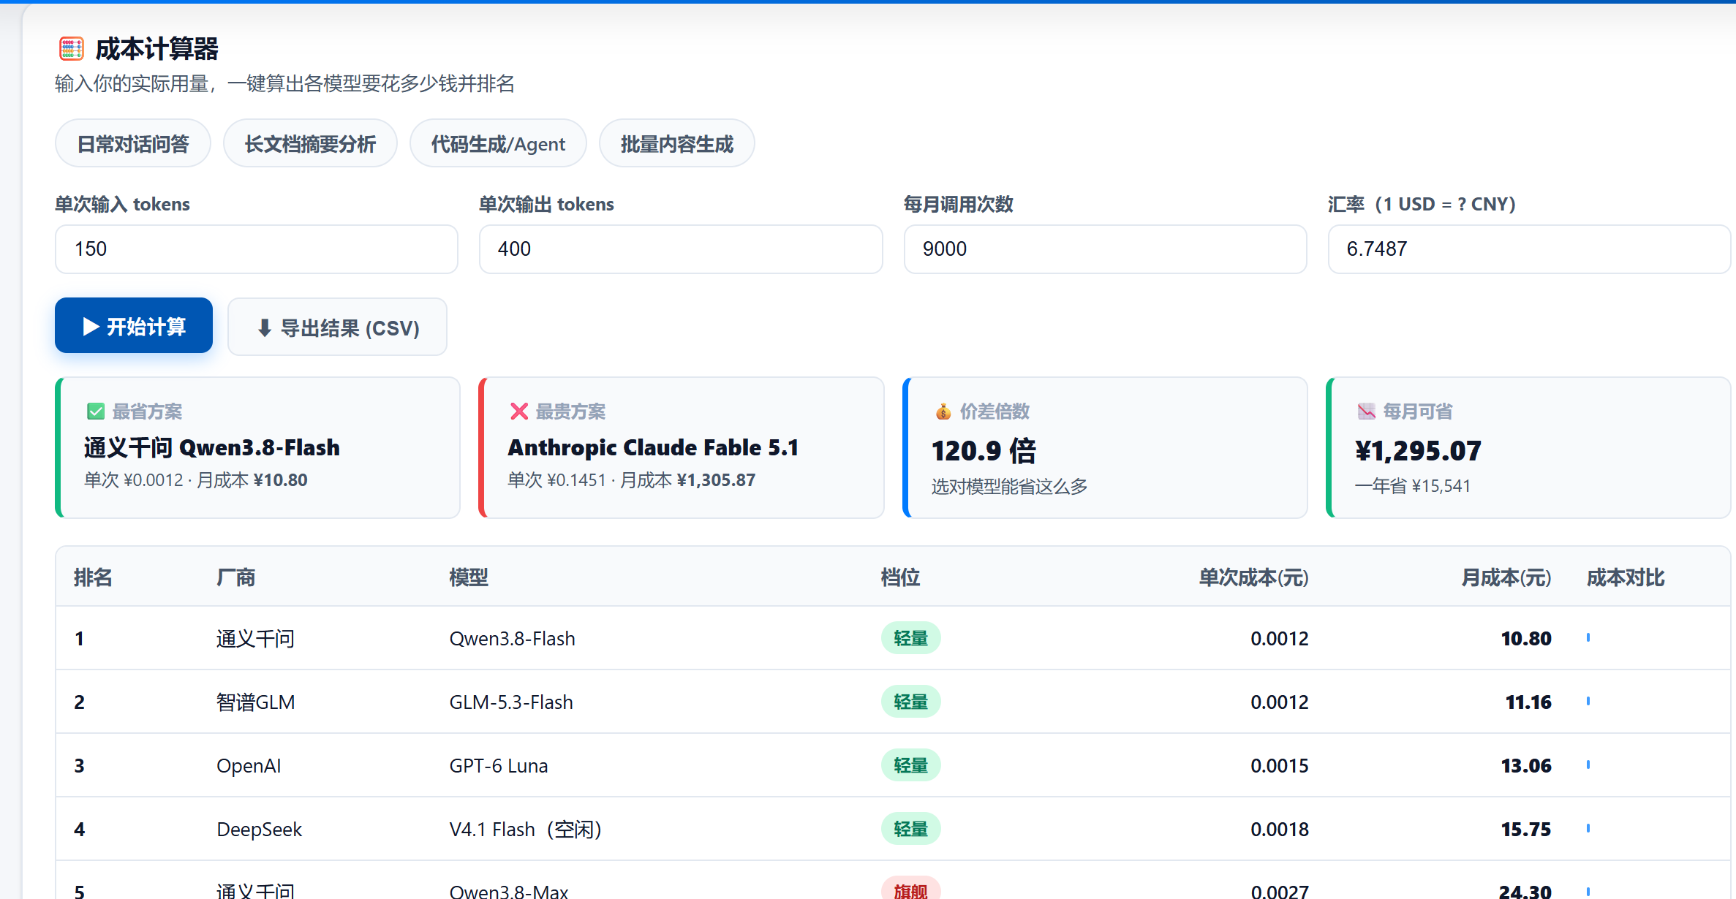This screenshot has width=1736, height=899.
Task: Click the OpenAI vendor cell
Action: (249, 765)
